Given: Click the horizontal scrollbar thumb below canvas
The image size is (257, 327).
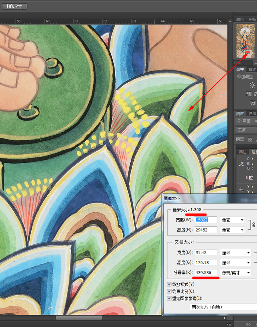Looking at the screenshot, I should (x=79, y=318).
